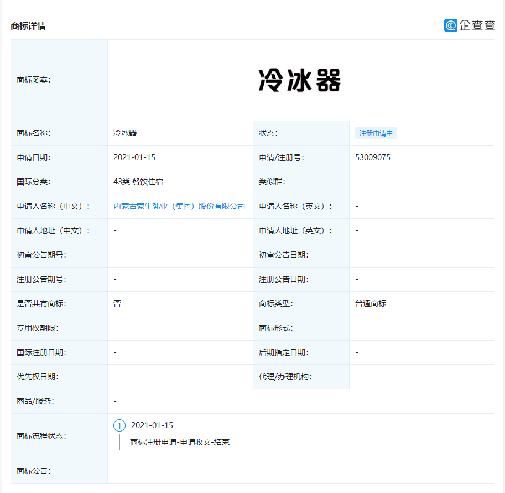This screenshot has width=505, height=493.
Task: Click the 商标详情 section heading
Action: (x=28, y=26)
